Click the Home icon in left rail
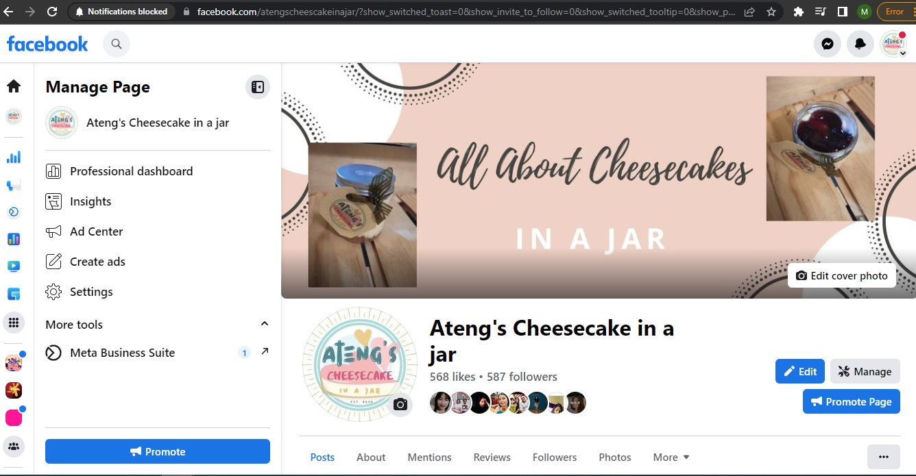Screen dimensions: 916x476 [x=14, y=86]
